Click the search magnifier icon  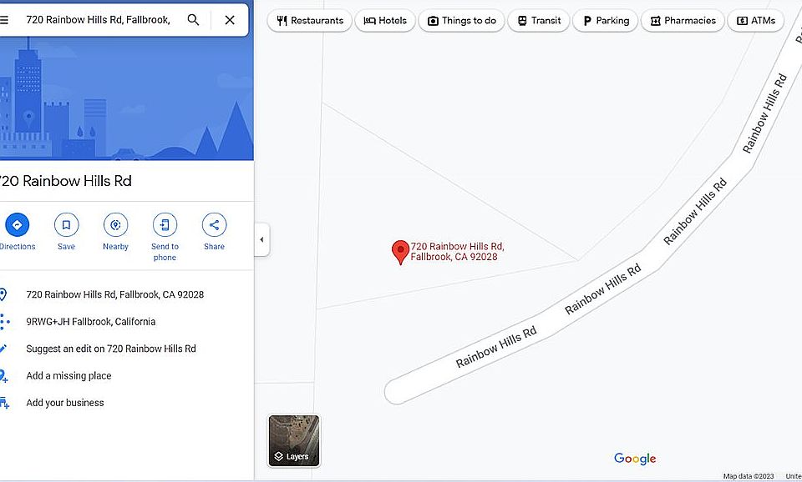coord(193,20)
